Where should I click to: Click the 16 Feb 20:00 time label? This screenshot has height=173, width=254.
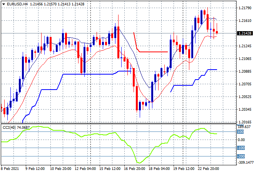(x=134, y=169)
